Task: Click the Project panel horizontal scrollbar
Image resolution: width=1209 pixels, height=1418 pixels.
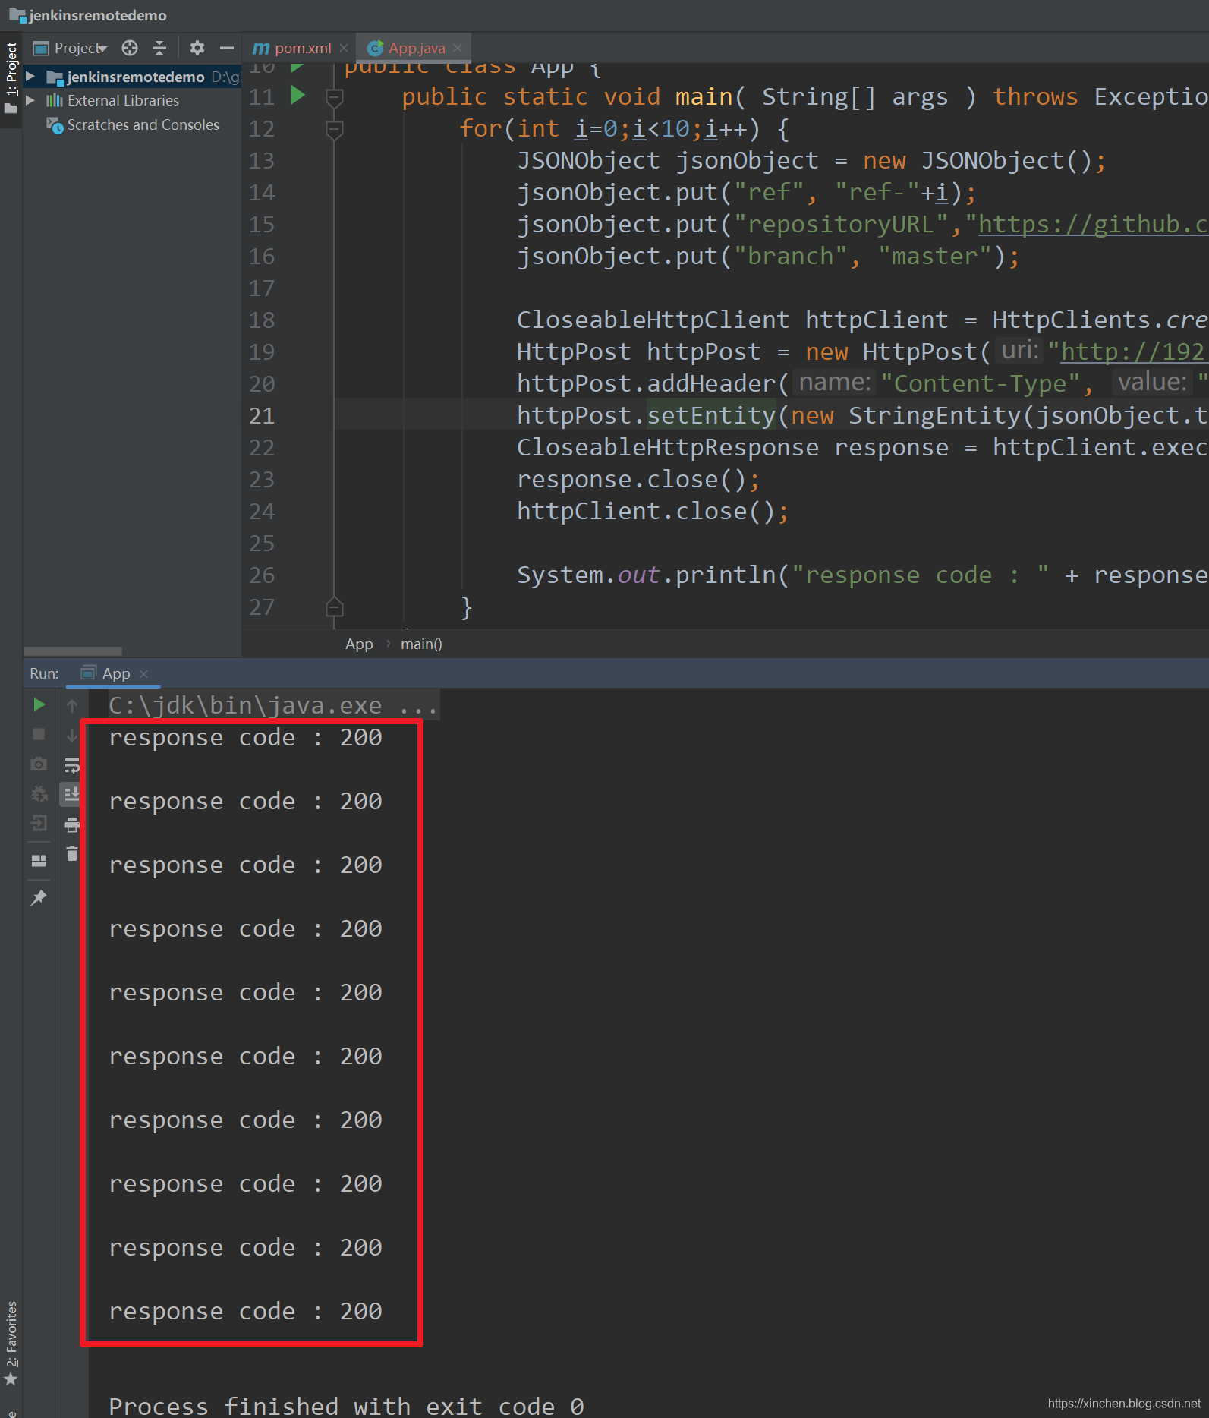Action: click(73, 651)
